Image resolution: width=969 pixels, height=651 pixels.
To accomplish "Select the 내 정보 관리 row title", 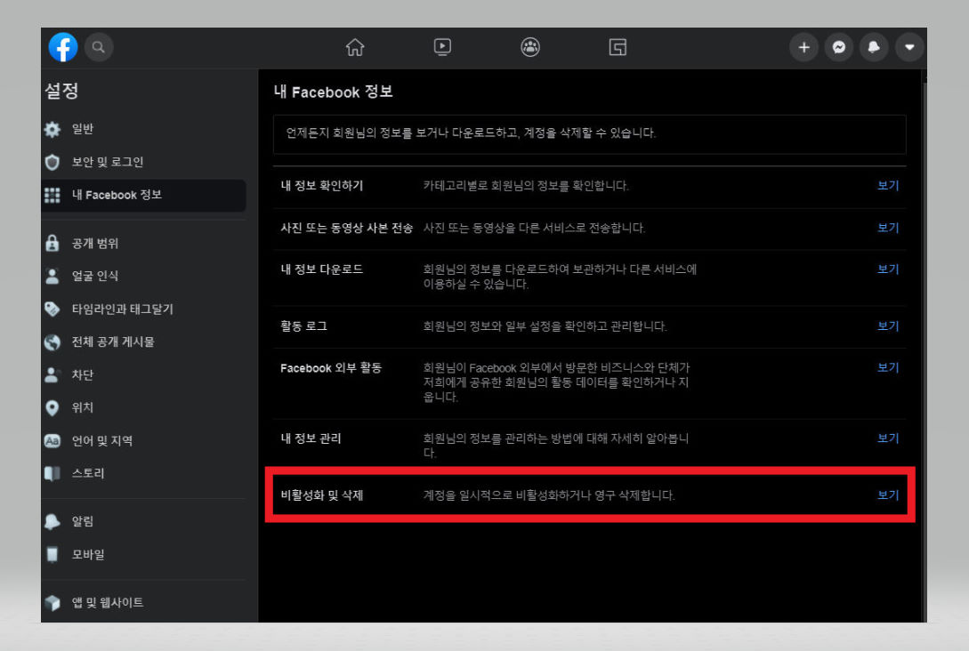I will 311,438.
